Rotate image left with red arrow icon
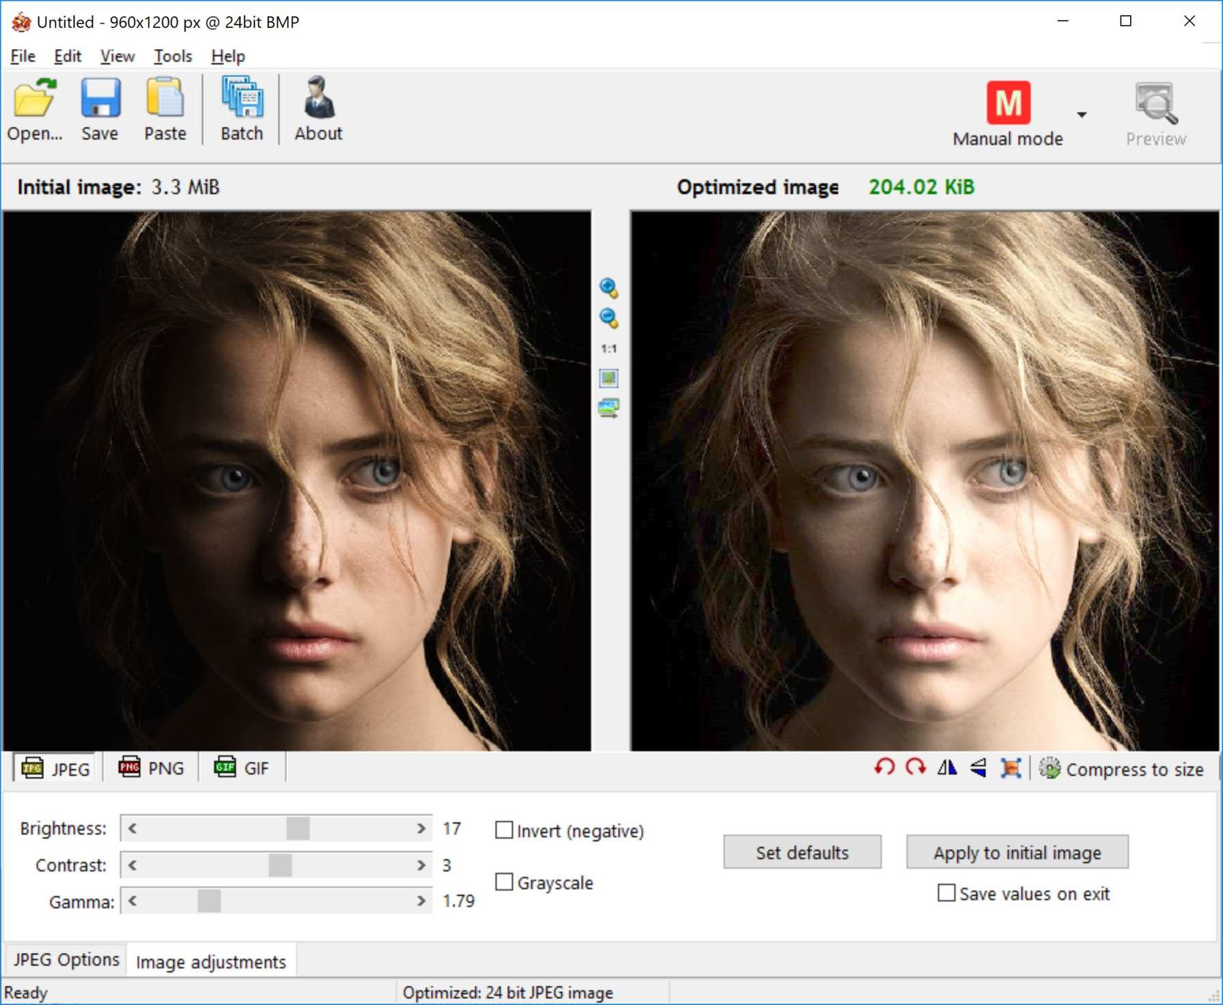The height and width of the screenshot is (1005, 1223). 884,768
